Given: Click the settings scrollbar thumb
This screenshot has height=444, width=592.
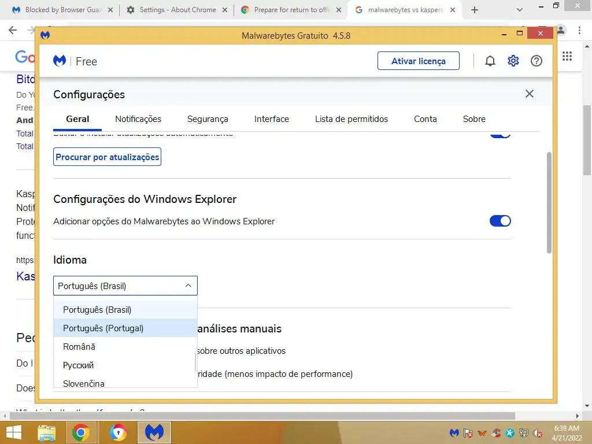Looking at the screenshot, I should coord(549,202).
